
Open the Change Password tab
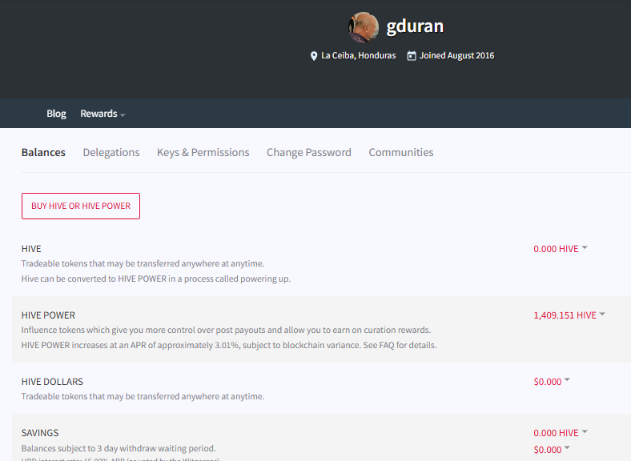tap(309, 152)
